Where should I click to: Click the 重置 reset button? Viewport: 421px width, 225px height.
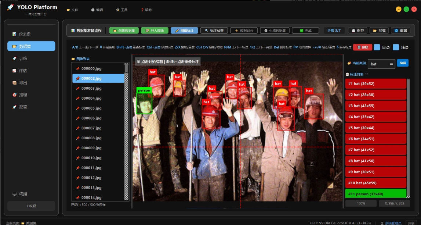point(400,31)
